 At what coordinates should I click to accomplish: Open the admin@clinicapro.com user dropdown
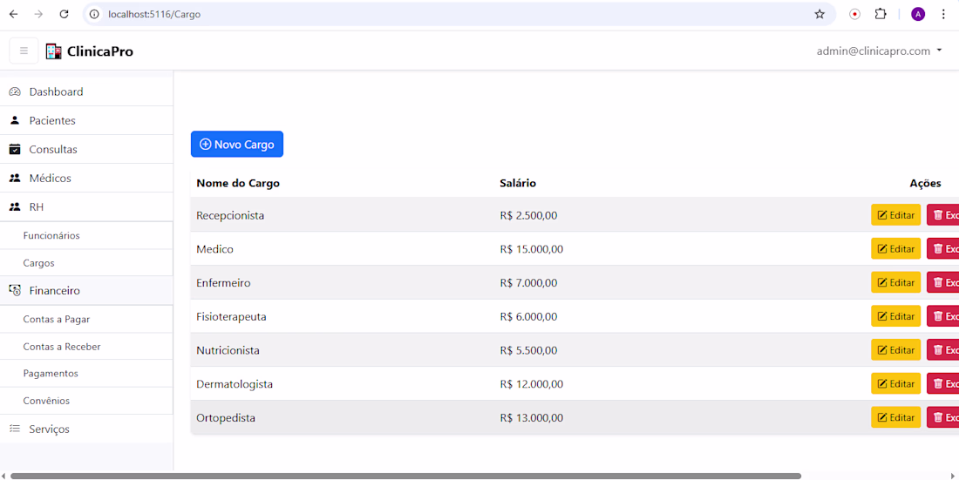click(x=879, y=51)
